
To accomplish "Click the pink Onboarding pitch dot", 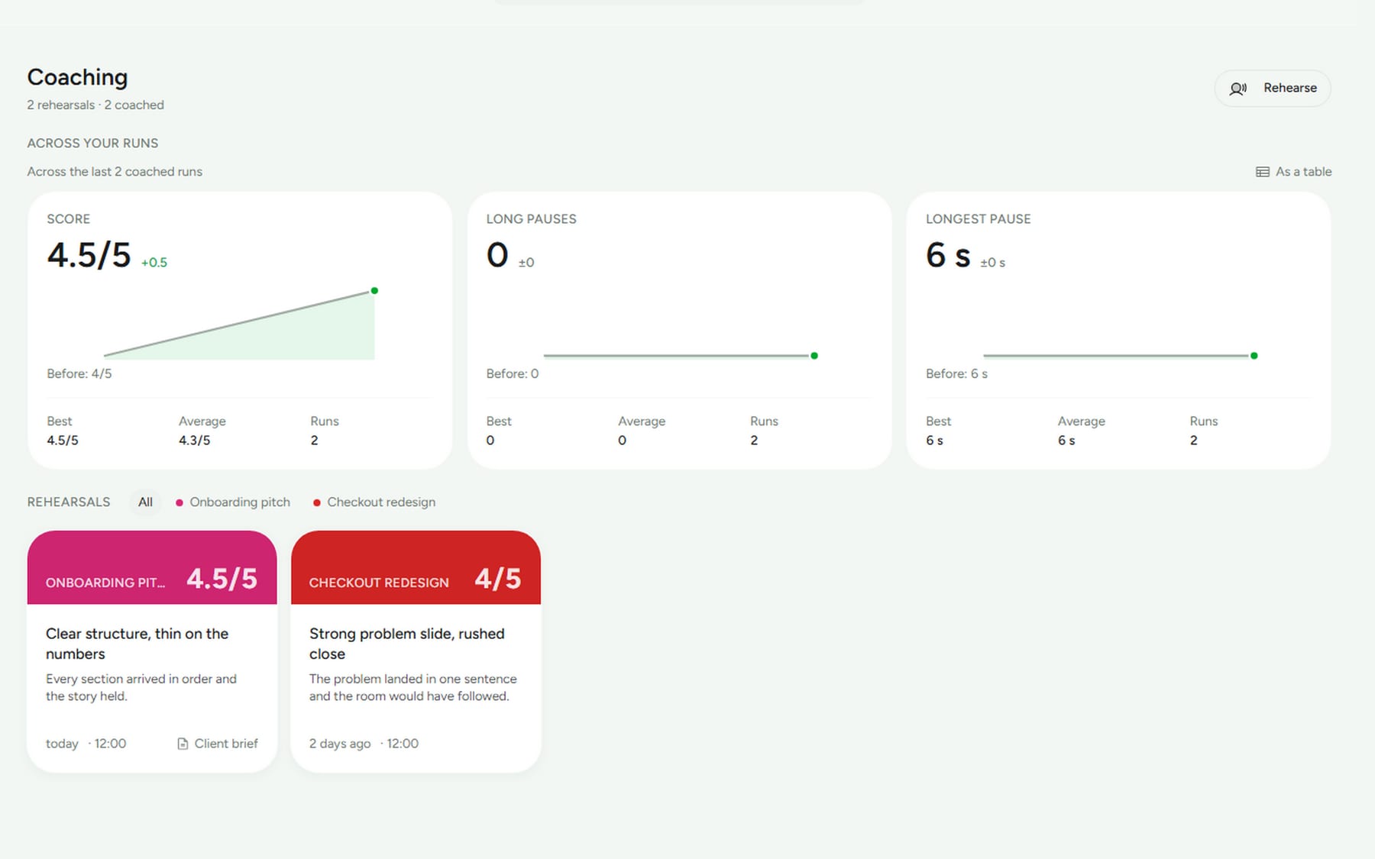I will (180, 502).
